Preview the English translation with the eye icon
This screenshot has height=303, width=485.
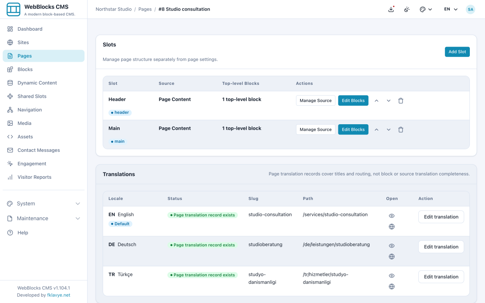pos(392,216)
